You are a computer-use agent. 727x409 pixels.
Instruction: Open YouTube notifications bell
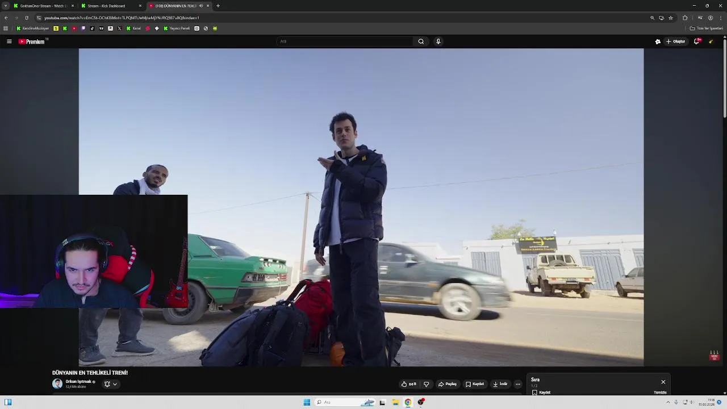(x=697, y=41)
